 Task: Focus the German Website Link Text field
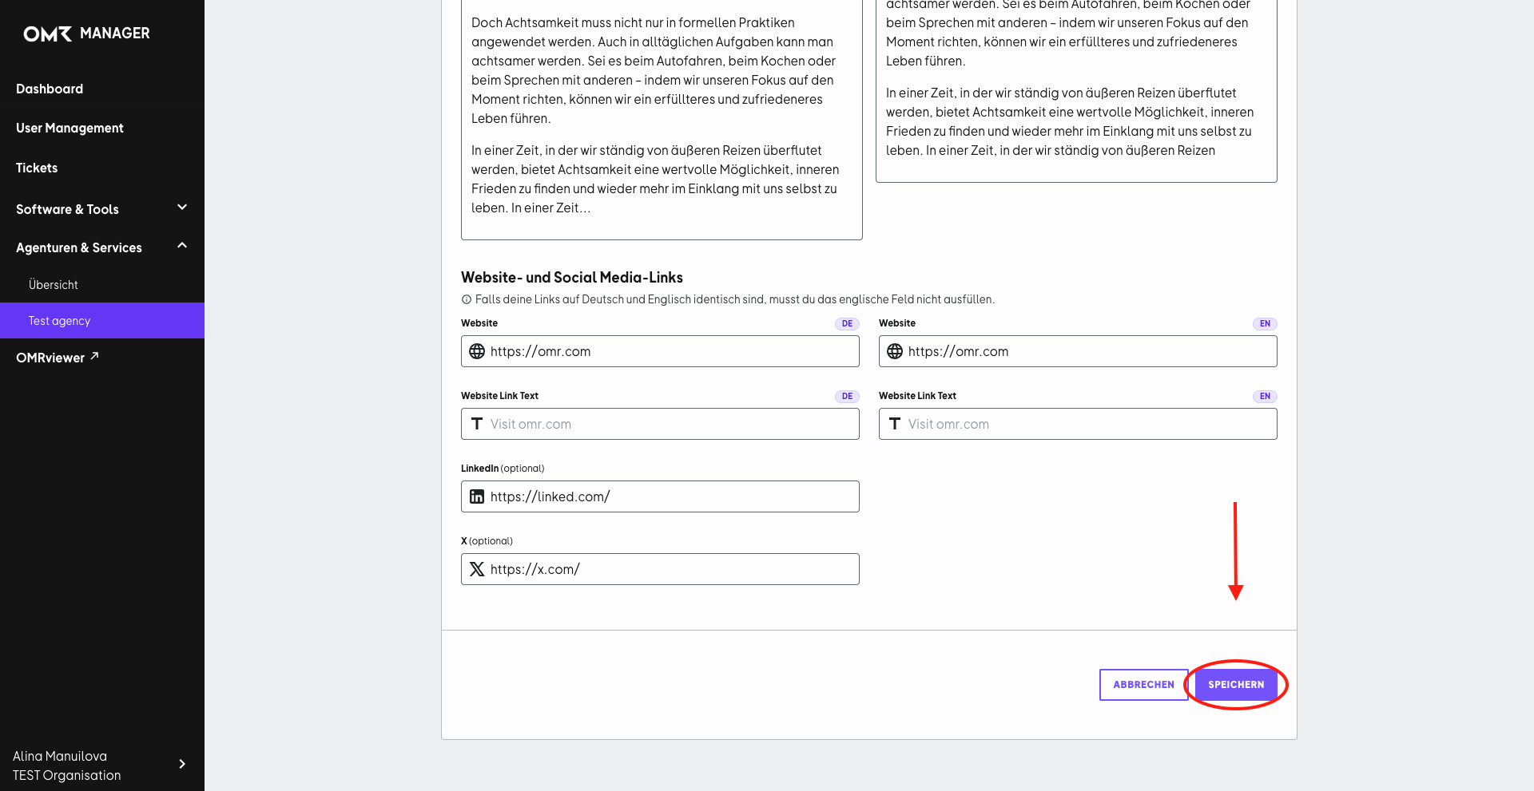(x=660, y=424)
